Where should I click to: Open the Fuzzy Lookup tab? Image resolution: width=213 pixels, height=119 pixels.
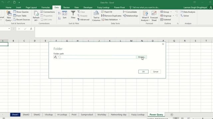pos(103,7)
